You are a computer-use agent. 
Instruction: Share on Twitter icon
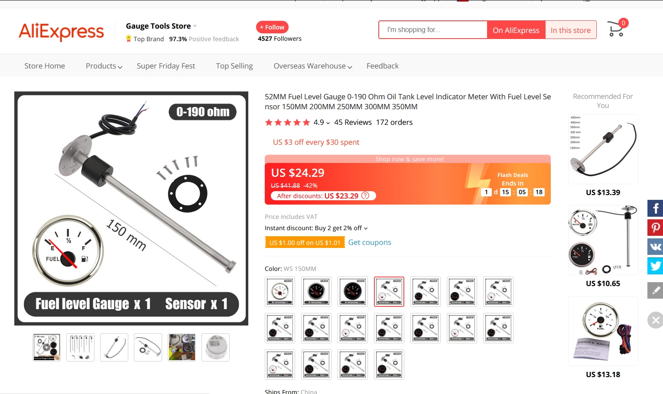pos(655,266)
